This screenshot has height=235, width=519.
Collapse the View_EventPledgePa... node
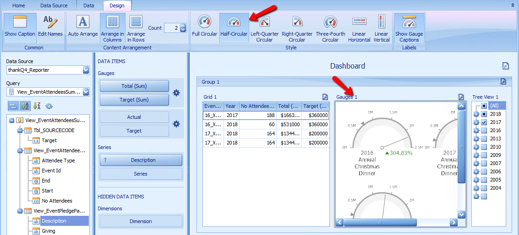click(20, 211)
